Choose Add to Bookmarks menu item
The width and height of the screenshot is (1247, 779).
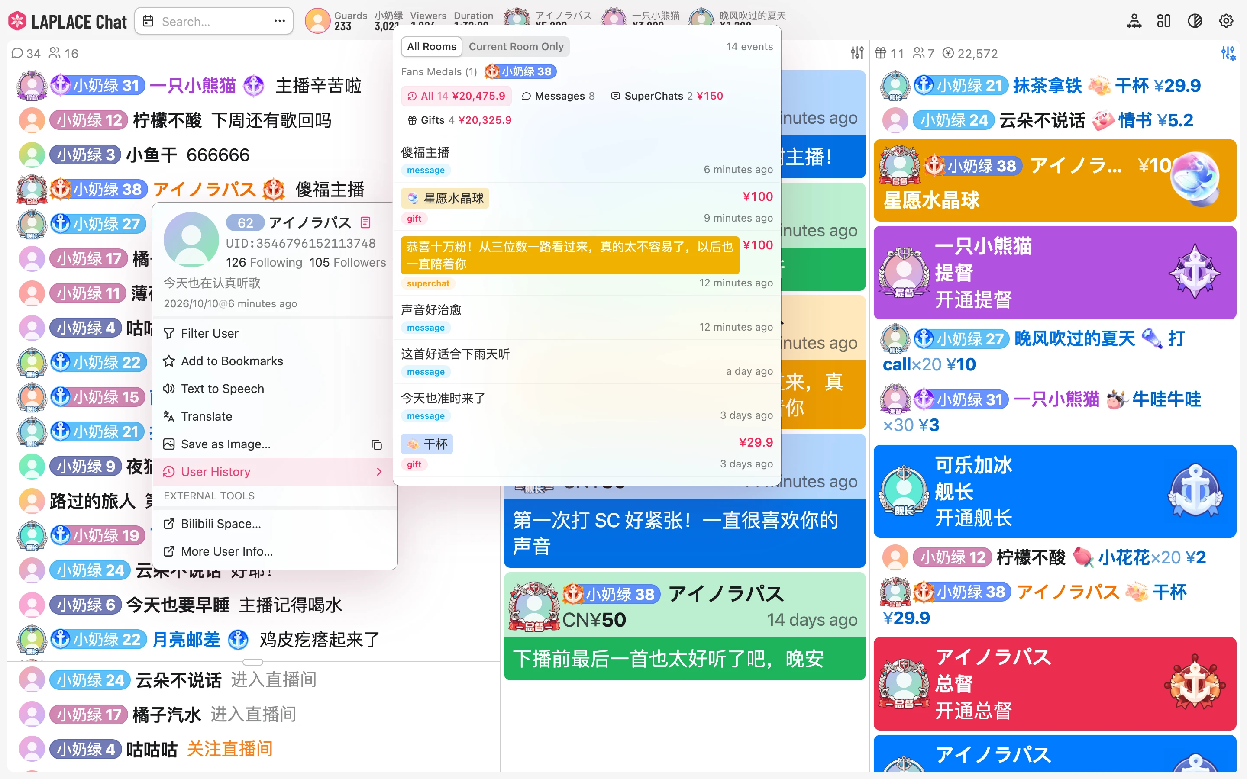(275, 361)
